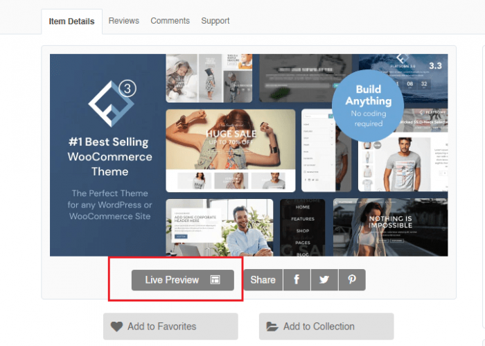The image size is (485, 346).
Task: Click 'The Perfect Theme for any WordPress' text
Action: click(x=109, y=205)
